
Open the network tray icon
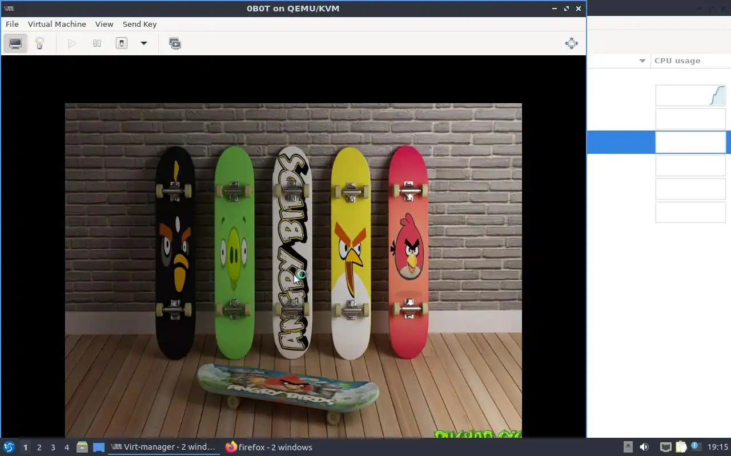665,447
